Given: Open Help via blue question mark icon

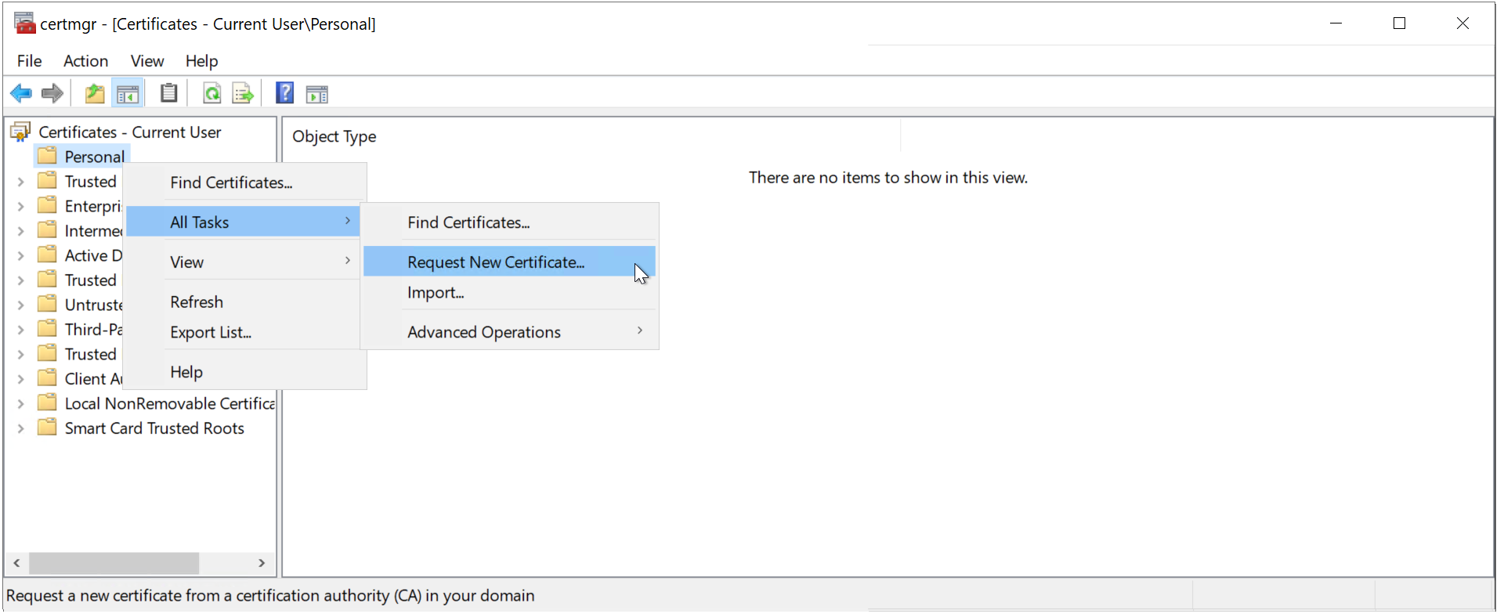Looking at the screenshot, I should pos(284,94).
